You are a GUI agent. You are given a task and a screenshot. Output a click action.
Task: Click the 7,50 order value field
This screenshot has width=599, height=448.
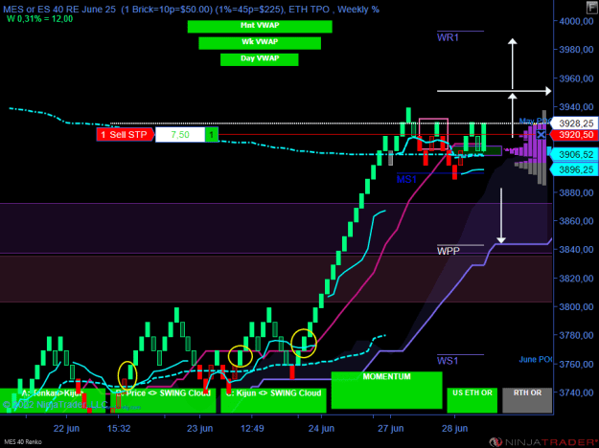pyautogui.click(x=180, y=135)
